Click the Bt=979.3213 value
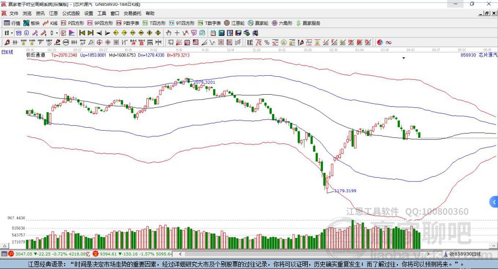This screenshot has width=498, height=269. (x=178, y=55)
